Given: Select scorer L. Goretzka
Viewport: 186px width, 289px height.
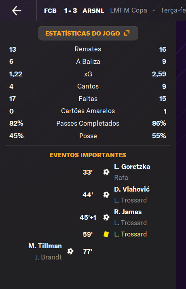Looking at the screenshot, I should click(132, 167).
